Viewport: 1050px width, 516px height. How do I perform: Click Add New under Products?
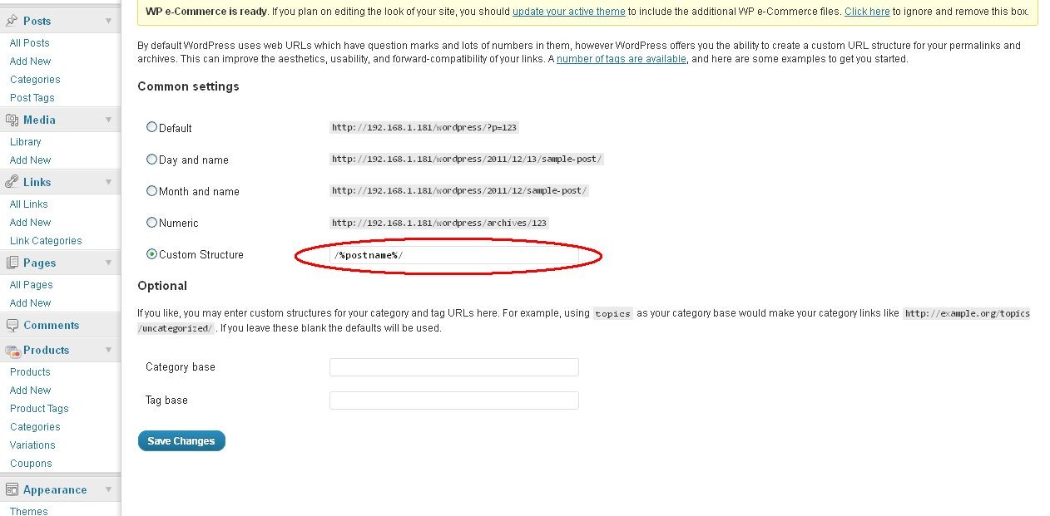(31, 390)
